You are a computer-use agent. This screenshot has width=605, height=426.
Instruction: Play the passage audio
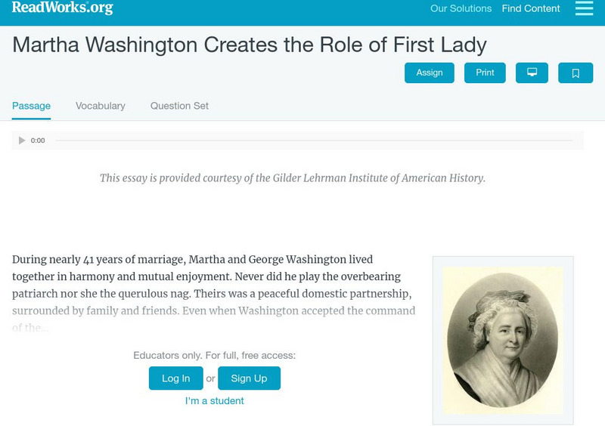click(x=22, y=140)
